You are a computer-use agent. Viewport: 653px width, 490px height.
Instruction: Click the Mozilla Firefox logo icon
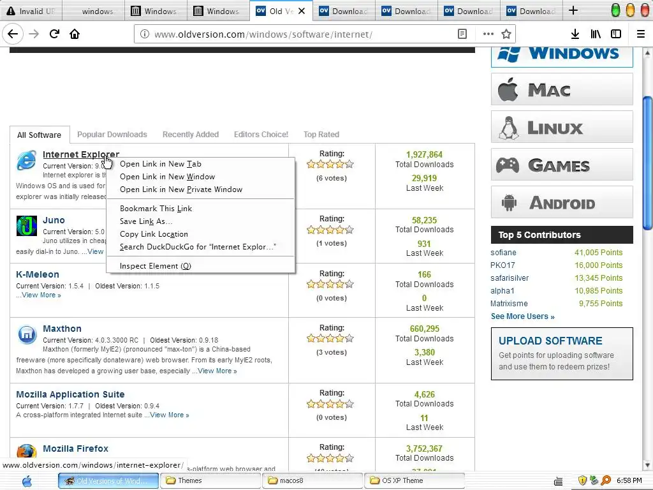tap(27, 452)
